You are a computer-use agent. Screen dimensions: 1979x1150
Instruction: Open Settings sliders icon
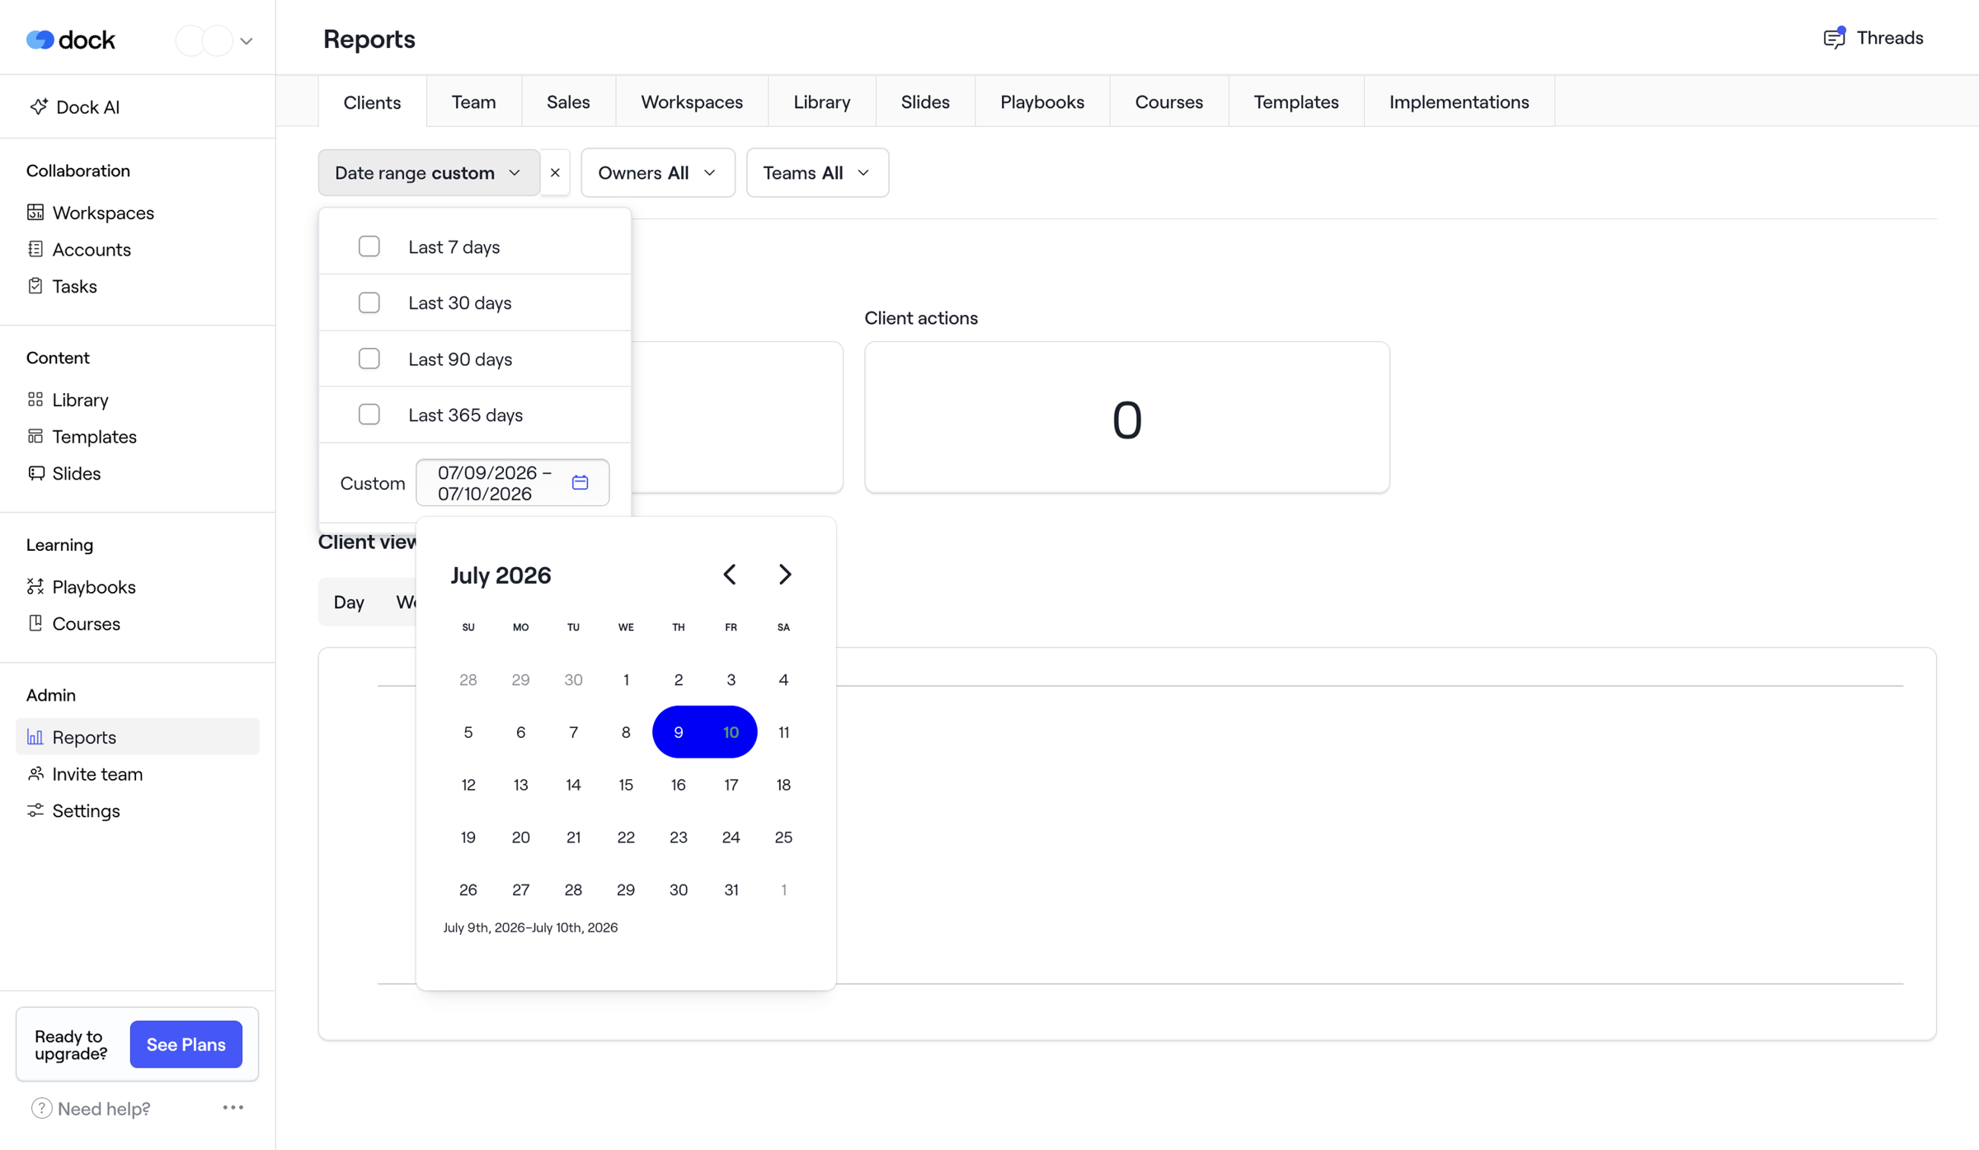[x=35, y=811]
